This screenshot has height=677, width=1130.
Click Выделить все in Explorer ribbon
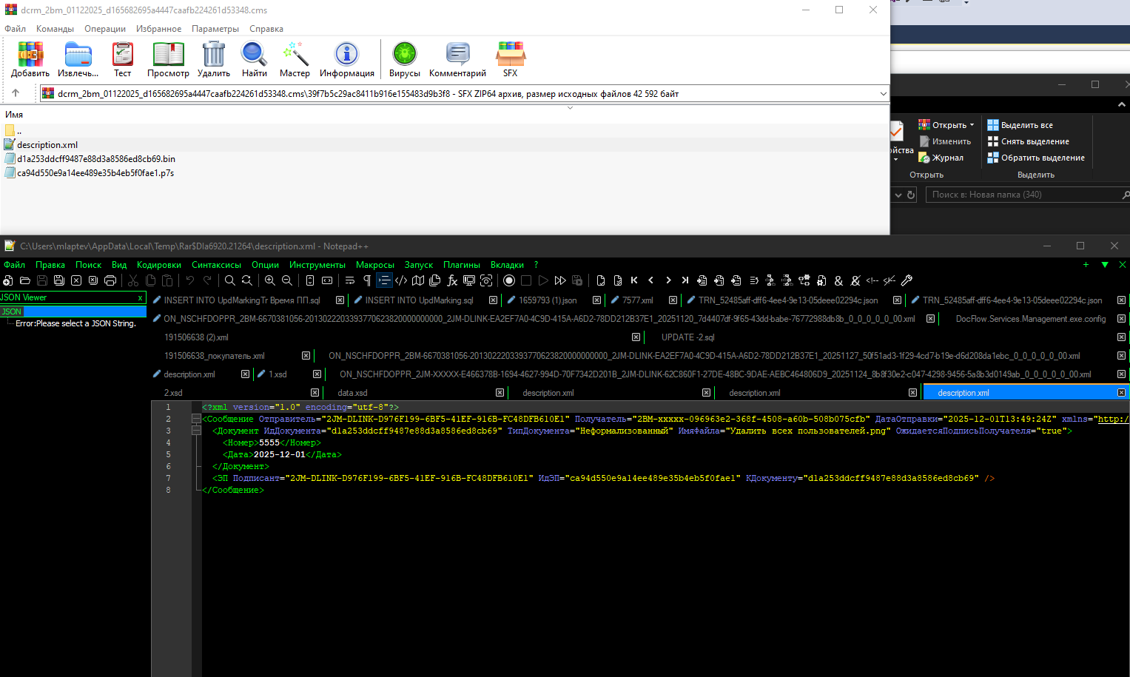pyautogui.click(x=1020, y=125)
